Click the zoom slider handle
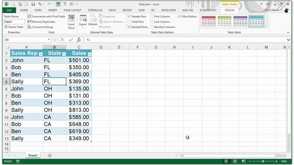This screenshot has height=165, width=294. (x=263, y=161)
